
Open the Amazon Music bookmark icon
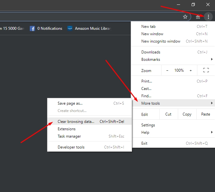pyautogui.click(x=70, y=28)
